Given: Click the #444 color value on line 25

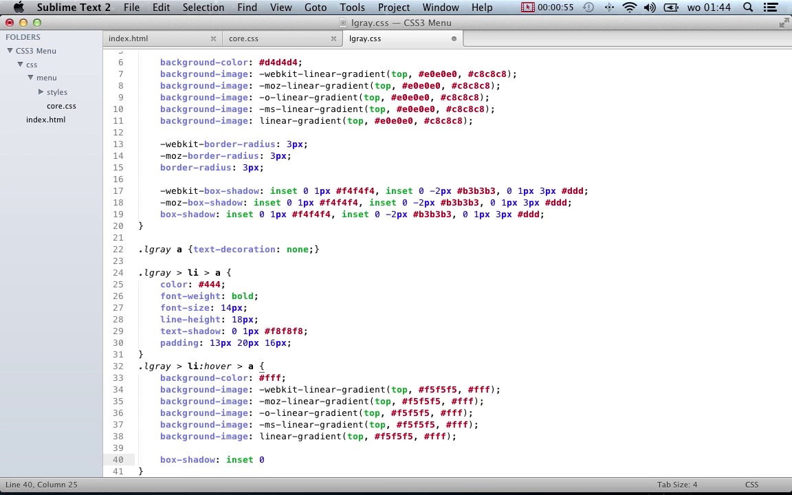Looking at the screenshot, I should (209, 285).
